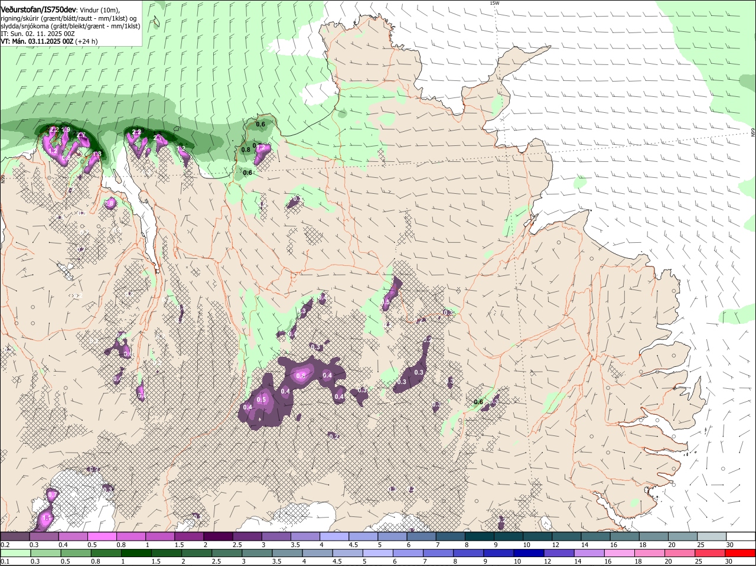Click the 0.7 snow value above the 1.1 label

(x=52, y=495)
